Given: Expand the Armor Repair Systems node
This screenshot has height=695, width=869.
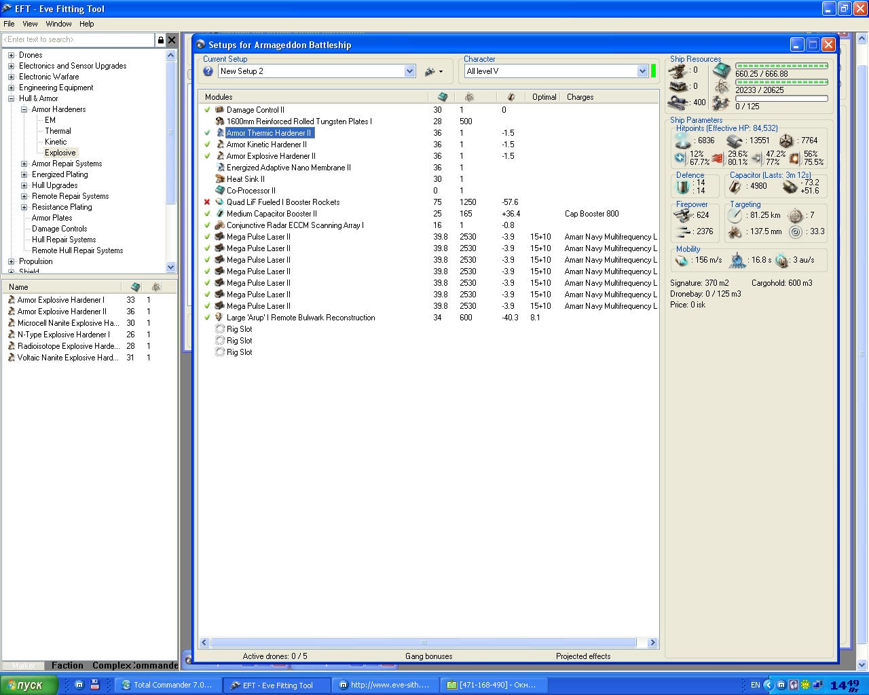Looking at the screenshot, I should (24, 164).
